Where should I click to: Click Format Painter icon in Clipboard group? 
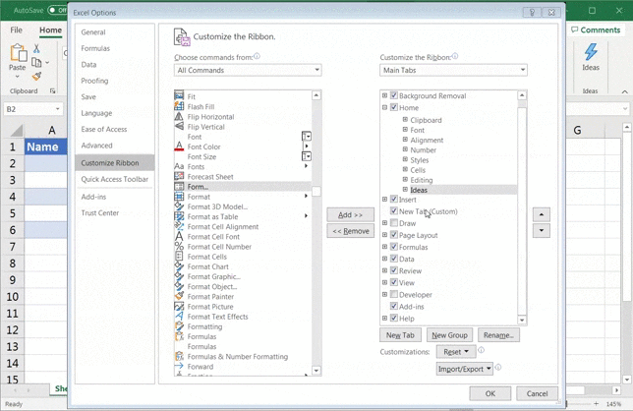(x=36, y=76)
